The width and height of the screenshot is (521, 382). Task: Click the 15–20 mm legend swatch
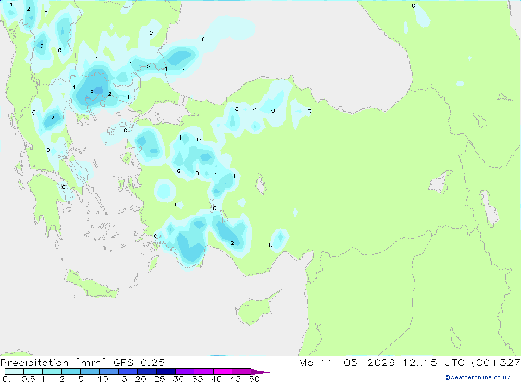(x=128, y=372)
